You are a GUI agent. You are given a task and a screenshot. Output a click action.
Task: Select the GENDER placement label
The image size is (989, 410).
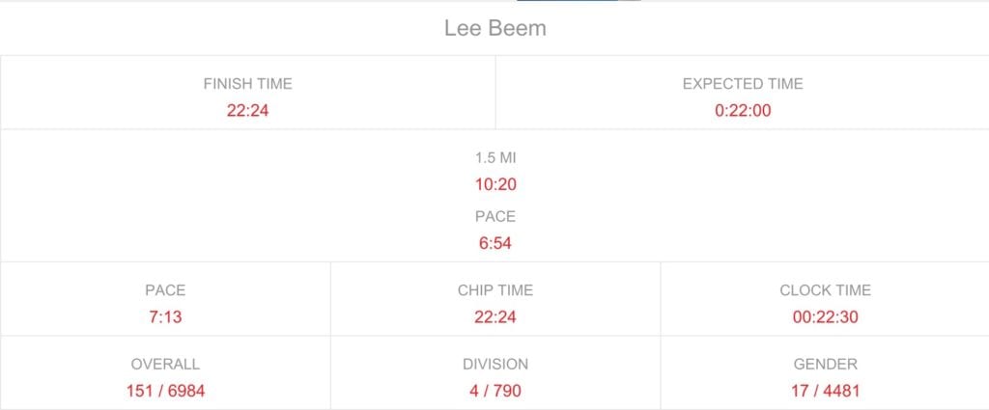825,364
